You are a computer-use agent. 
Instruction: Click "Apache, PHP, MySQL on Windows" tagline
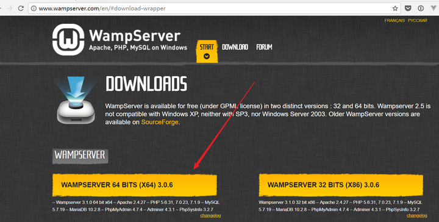[x=138, y=48]
